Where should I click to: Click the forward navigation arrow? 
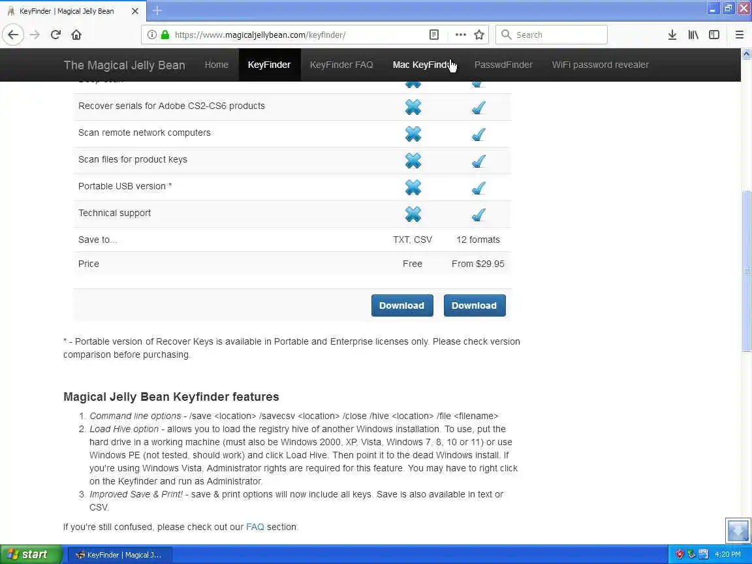click(x=35, y=35)
